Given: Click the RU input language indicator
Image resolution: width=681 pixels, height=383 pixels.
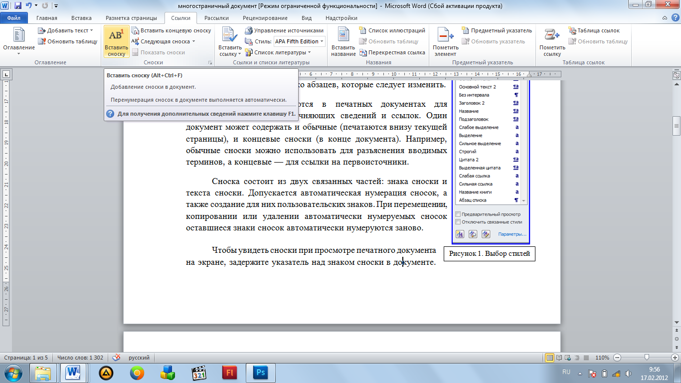Looking at the screenshot, I should [x=566, y=373].
